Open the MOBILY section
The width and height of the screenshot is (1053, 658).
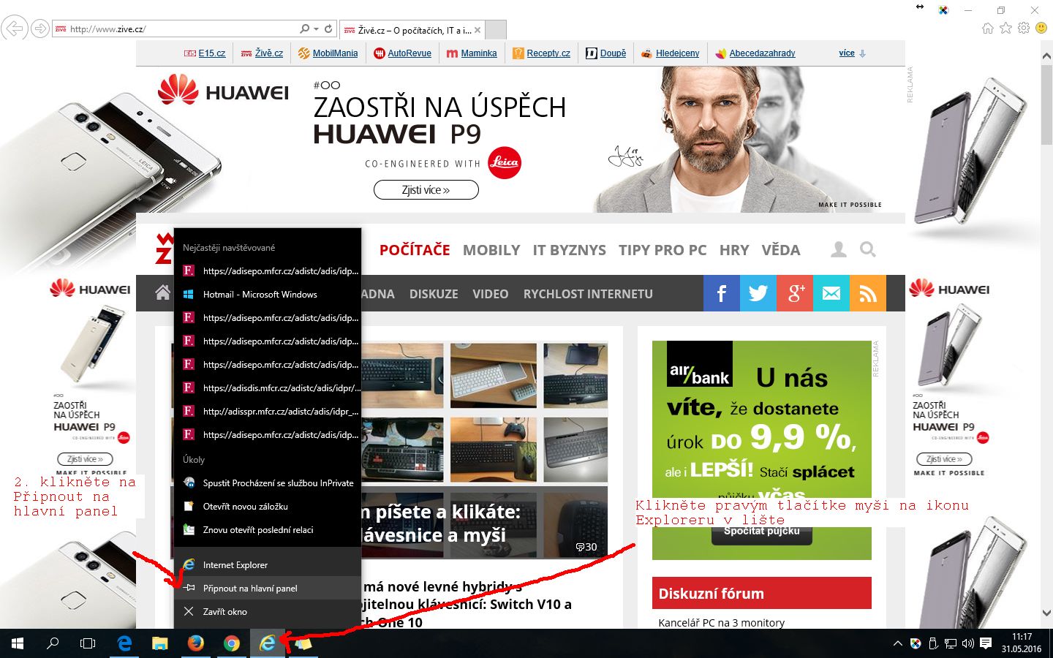coord(491,250)
